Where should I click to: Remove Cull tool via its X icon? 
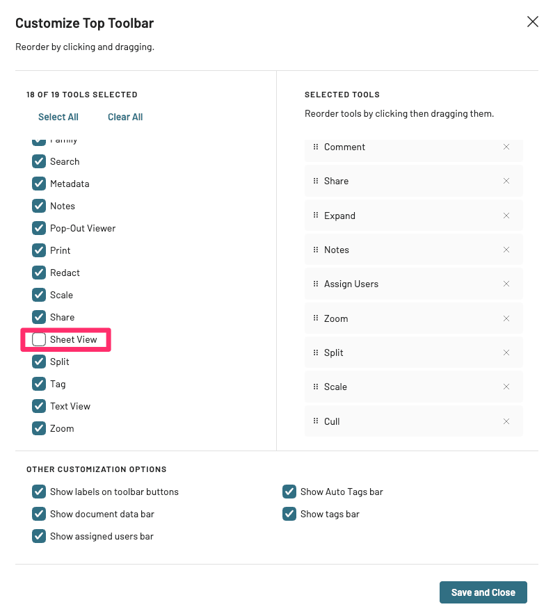point(506,421)
